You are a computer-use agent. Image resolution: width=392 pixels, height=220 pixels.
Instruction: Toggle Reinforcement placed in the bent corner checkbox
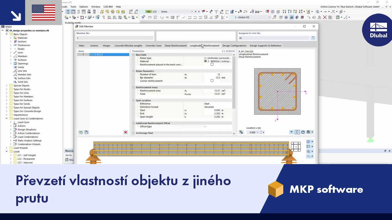click(x=212, y=64)
